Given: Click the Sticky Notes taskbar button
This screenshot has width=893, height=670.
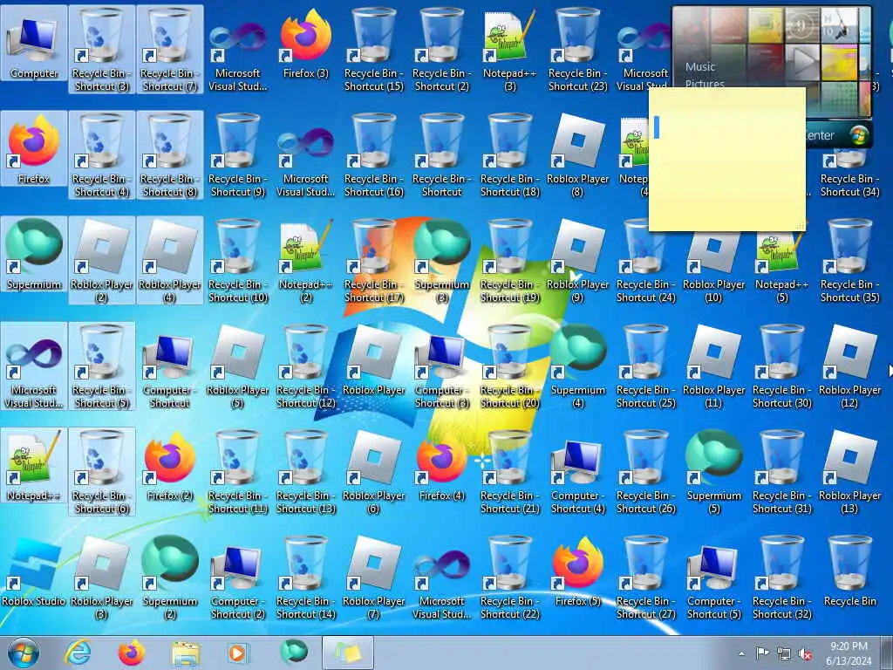Looking at the screenshot, I should (348, 653).
